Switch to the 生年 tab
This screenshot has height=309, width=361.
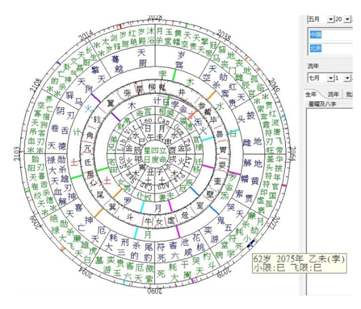click(x=311, y=94)
